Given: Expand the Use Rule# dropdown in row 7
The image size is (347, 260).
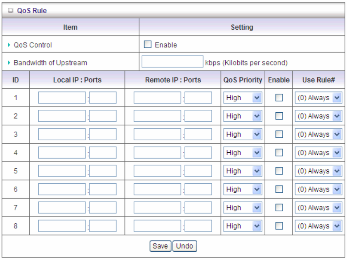Looking at the screenshot, I should pyautogui.click(x=318, y=208).
